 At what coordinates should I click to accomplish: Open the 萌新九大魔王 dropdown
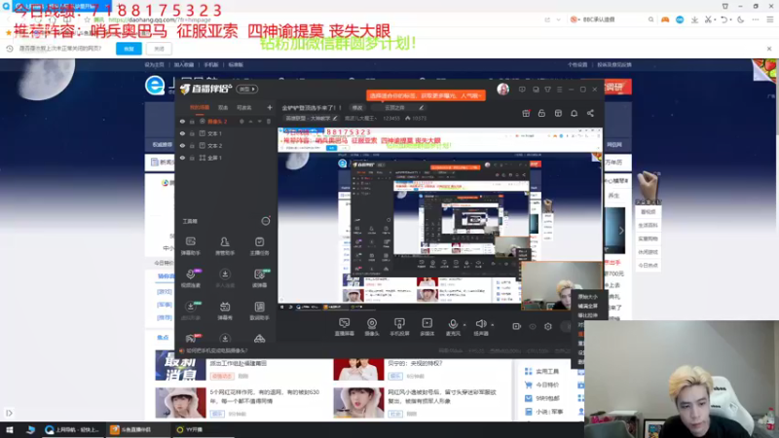[360, 118]
